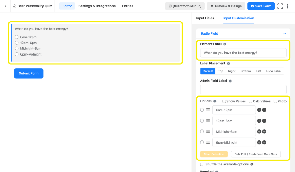Image resolution: width=295 pixels, height=172 pixels.
Task: Select 6am-12pm radio in form preview
Action: [16, 37]
